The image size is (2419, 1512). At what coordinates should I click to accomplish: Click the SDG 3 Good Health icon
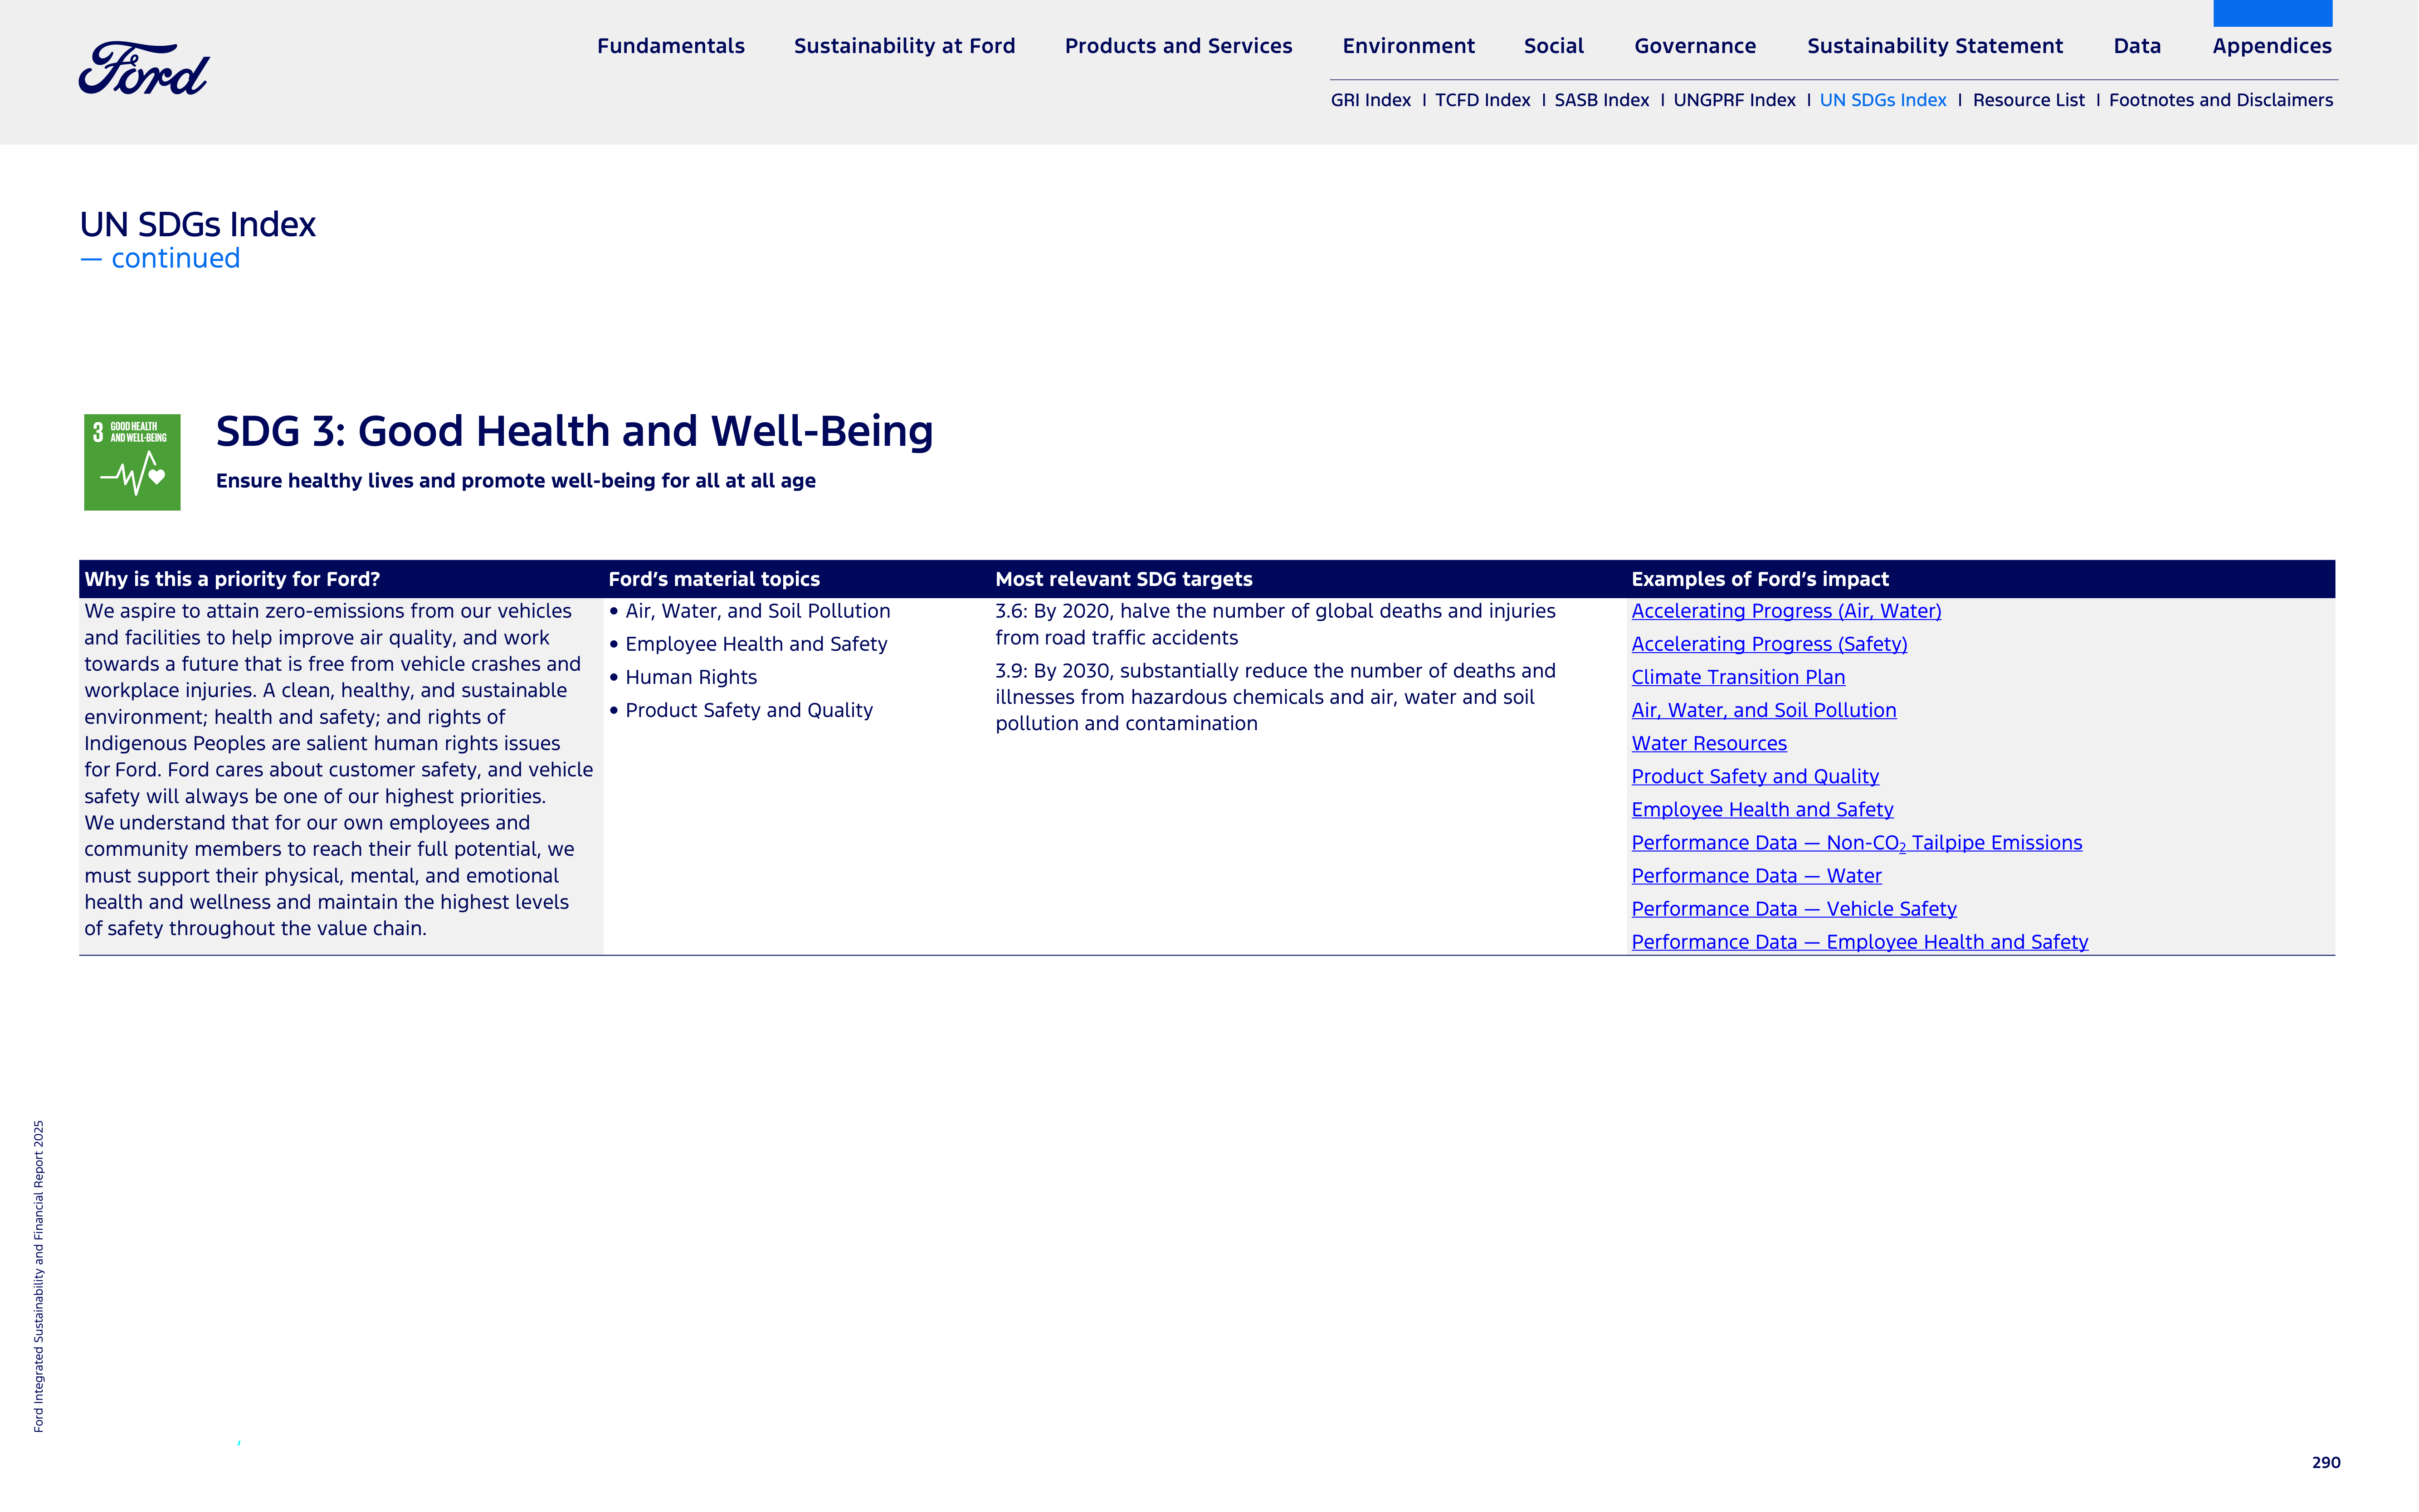tap(132, 462)
